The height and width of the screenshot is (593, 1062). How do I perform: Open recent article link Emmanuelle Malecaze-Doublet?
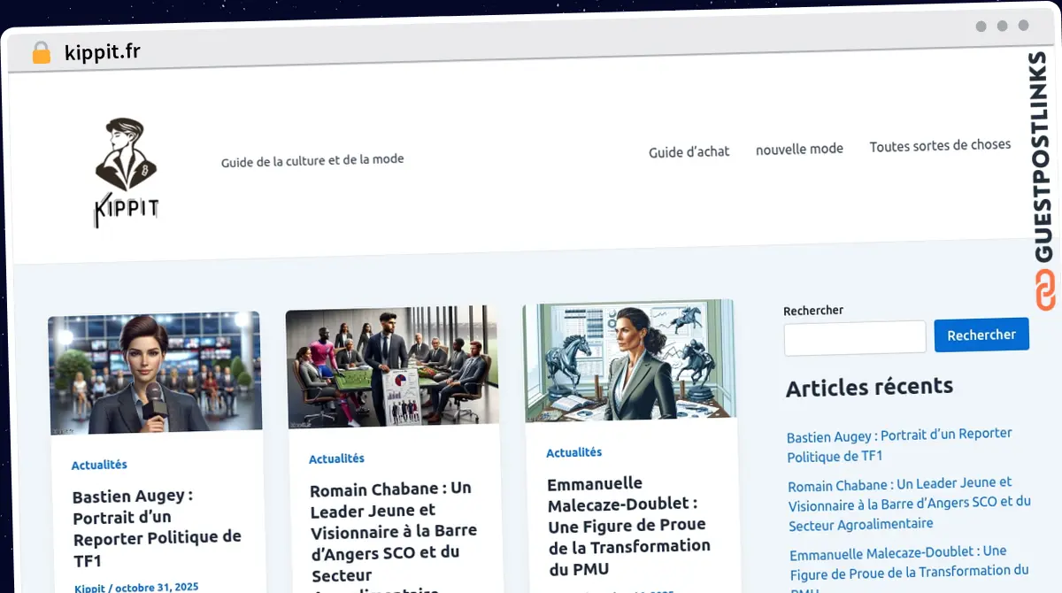909,568
